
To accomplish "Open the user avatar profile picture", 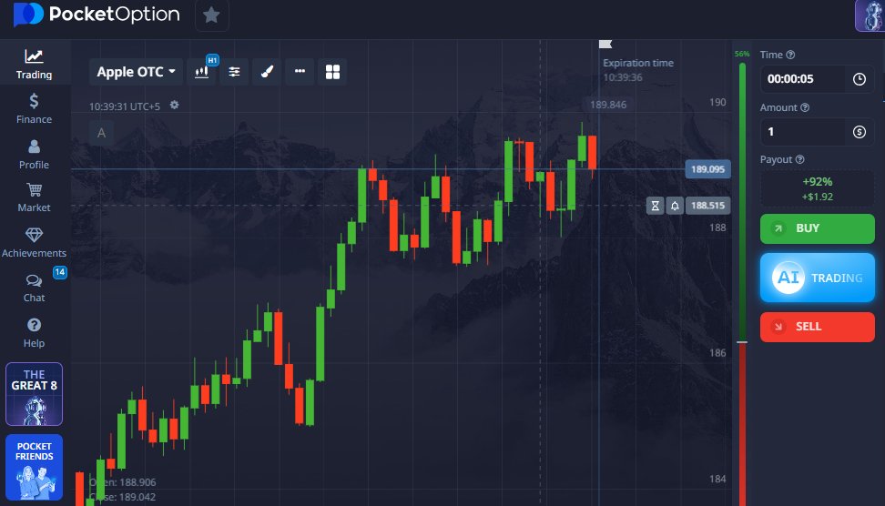I will point(870,15).
